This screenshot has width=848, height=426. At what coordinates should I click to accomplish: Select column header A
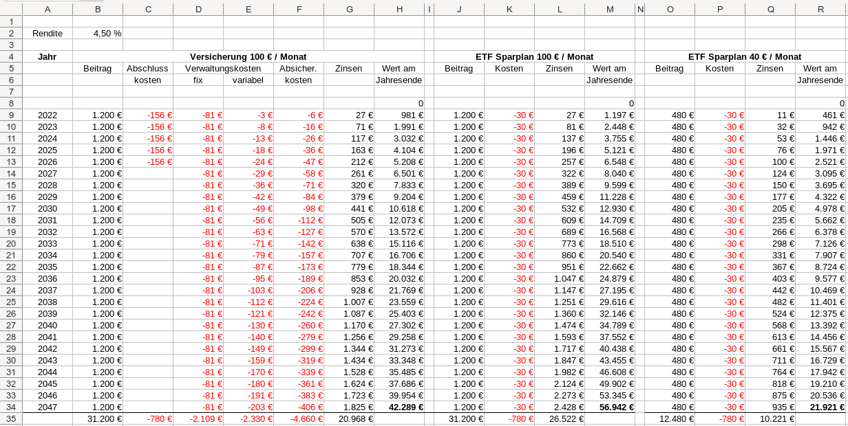[47, 9]
